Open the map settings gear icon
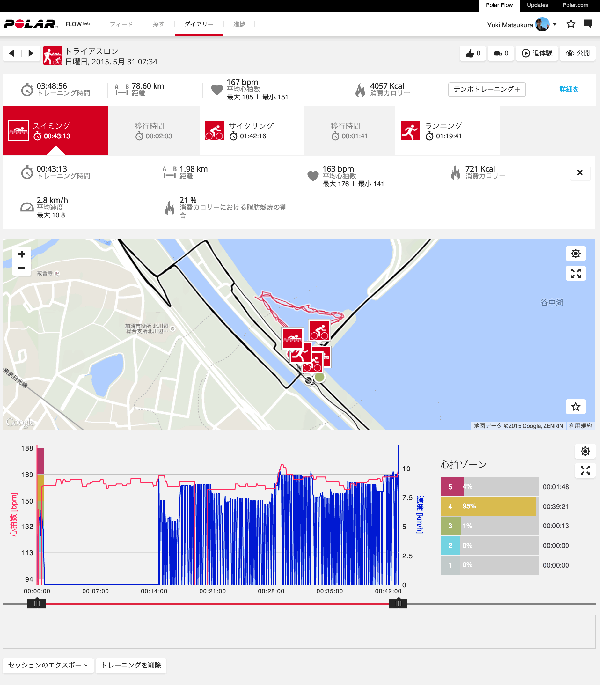The width and height of the screenshot is (600, 685). pos(575,254)
